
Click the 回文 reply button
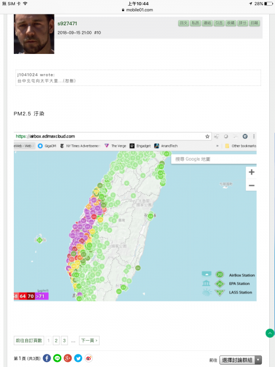pyautogui.click(x=183, y=23)
